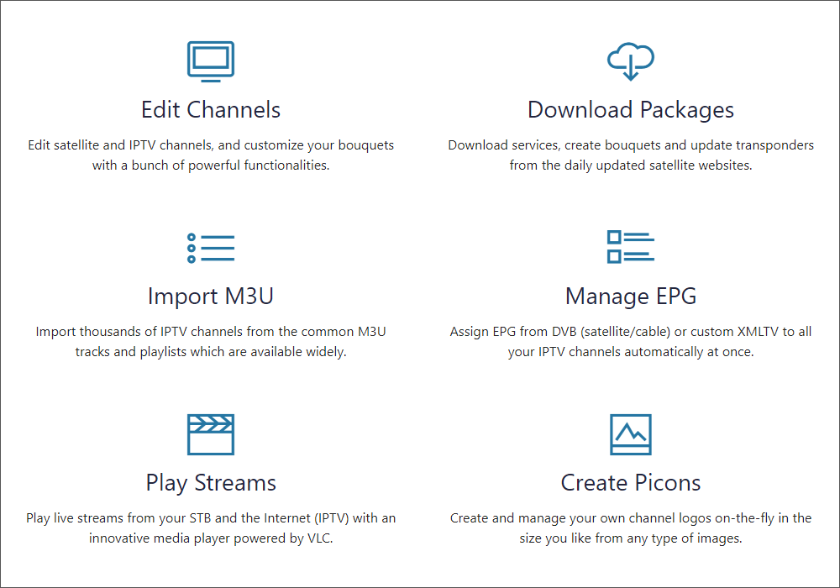
Task: Click the picture frame icon for Create Picons
Action: point(631,434)
